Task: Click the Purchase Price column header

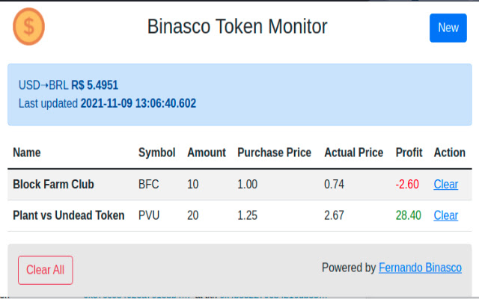Action: pyautogui.click(x=274, y=152)
